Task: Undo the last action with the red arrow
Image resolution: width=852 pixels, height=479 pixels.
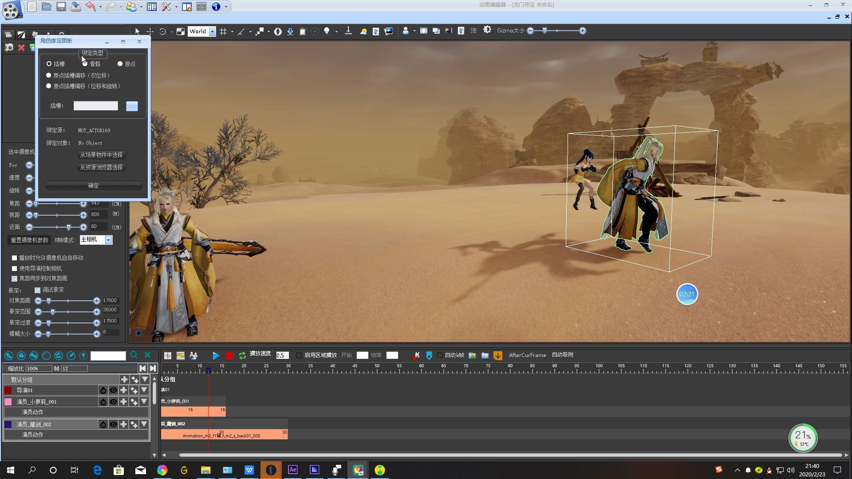Action: click(91, 7)
